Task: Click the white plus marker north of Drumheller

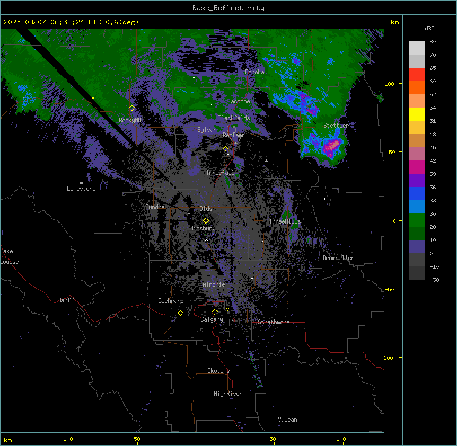Action: coord(324,199)
